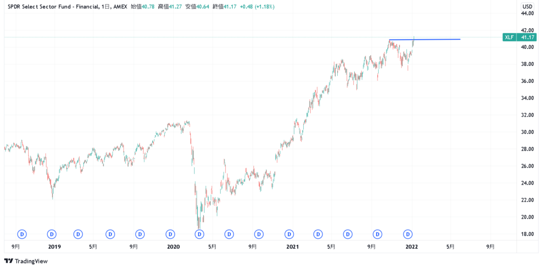
Task: Click the leftmost dividend D marker
Action: (x=22, y=233)
